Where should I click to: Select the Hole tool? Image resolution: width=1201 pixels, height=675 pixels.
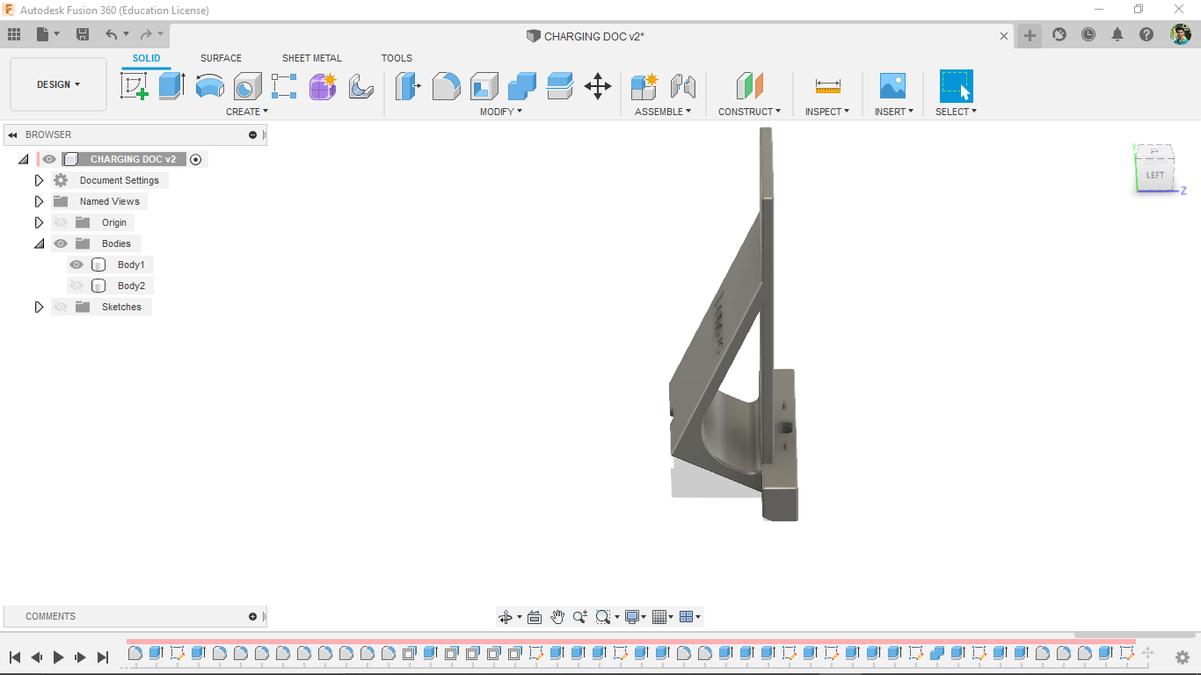(247, 86)
